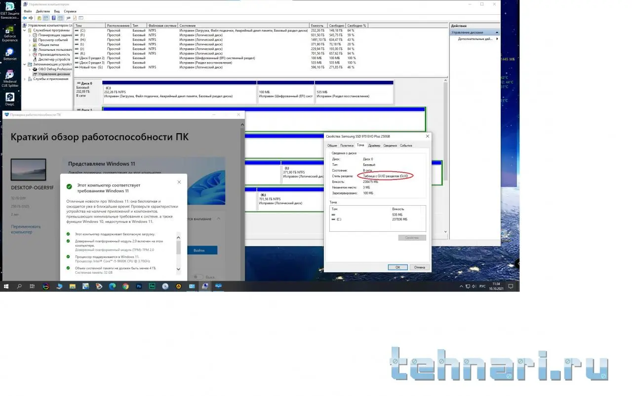Launch Google Chrome from the taskbar
Image resolution: width=632 pixels, height=396 pixels.
point(125,286)
